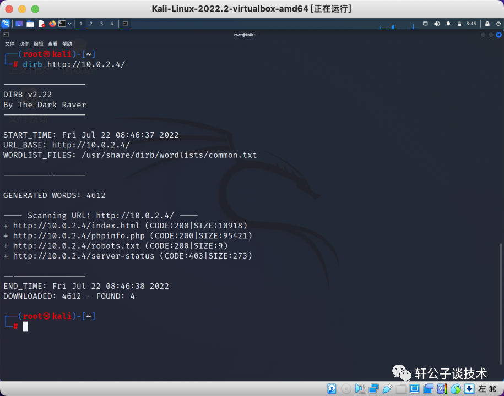Switch to workspace 1
The image size is (504, 396).
(x=80, y=24)
